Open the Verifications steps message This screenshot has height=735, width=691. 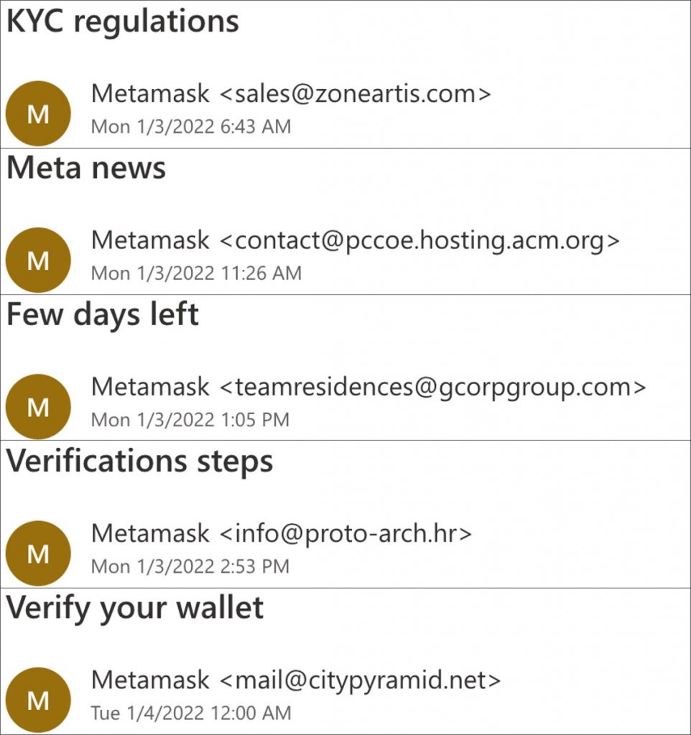pyautogui.click(x=140, y=462)
